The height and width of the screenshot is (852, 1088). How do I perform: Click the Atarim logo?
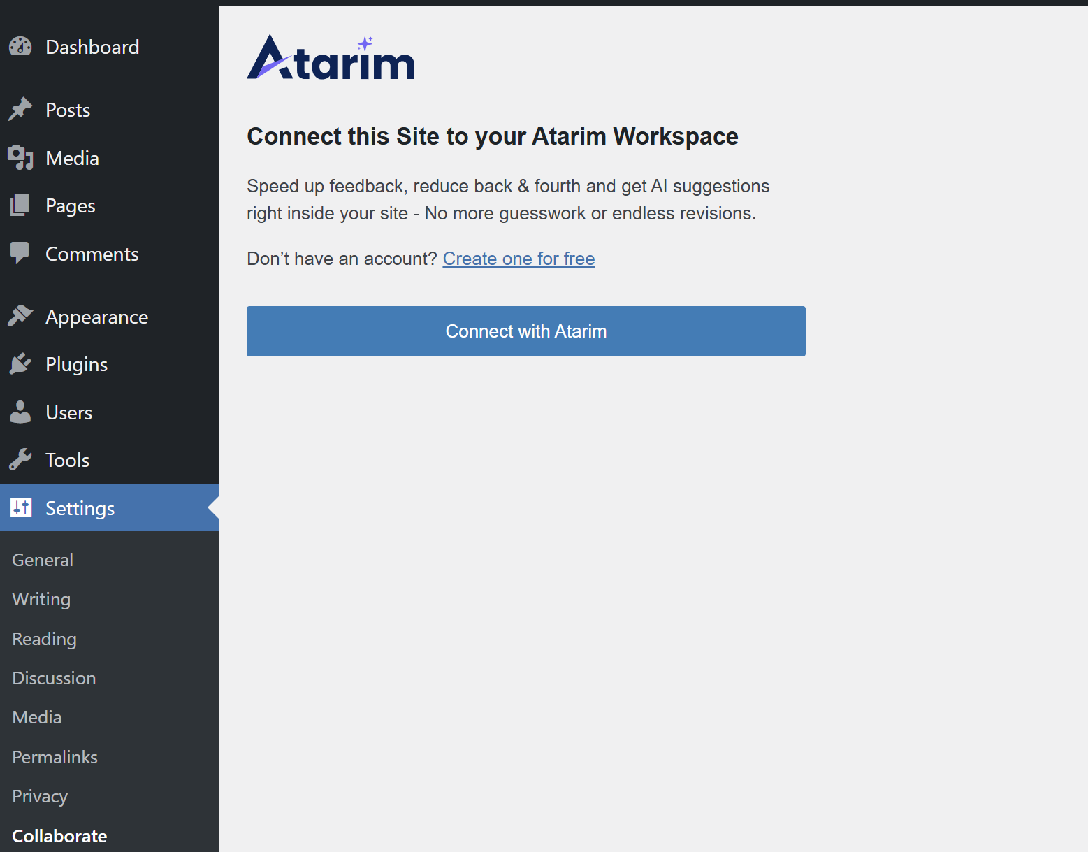pyautogui.click(x=331, y=58)
